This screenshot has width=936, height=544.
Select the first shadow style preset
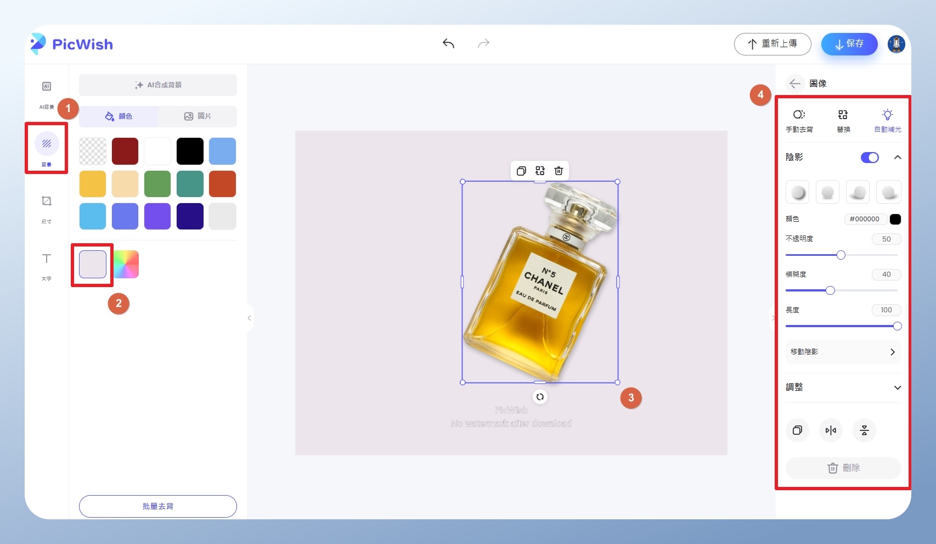coord(797,192)
